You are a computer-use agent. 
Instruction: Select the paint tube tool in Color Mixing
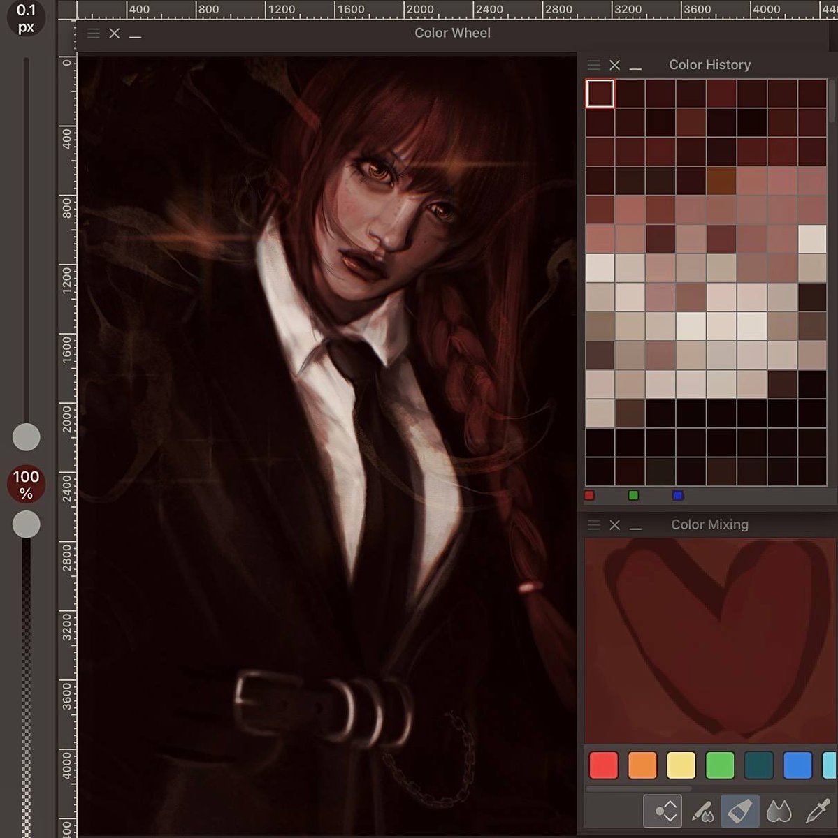click(740, 811)
